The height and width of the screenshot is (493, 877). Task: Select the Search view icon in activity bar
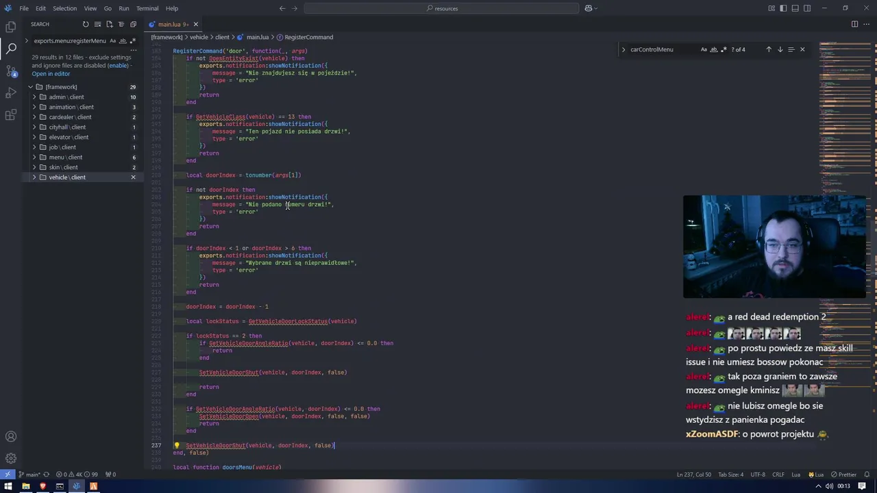tap(10, 49)
